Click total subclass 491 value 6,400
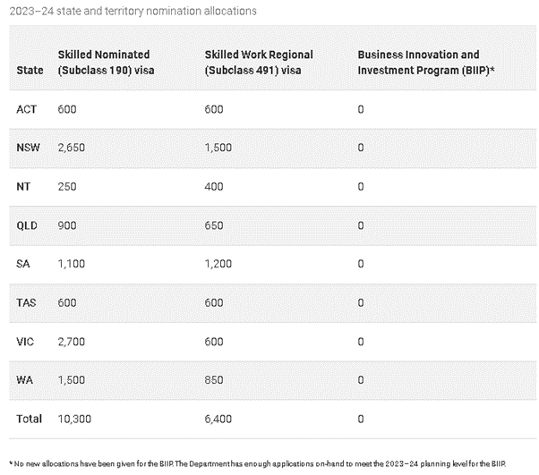This screenshot has width=539, height=475. 218,419
